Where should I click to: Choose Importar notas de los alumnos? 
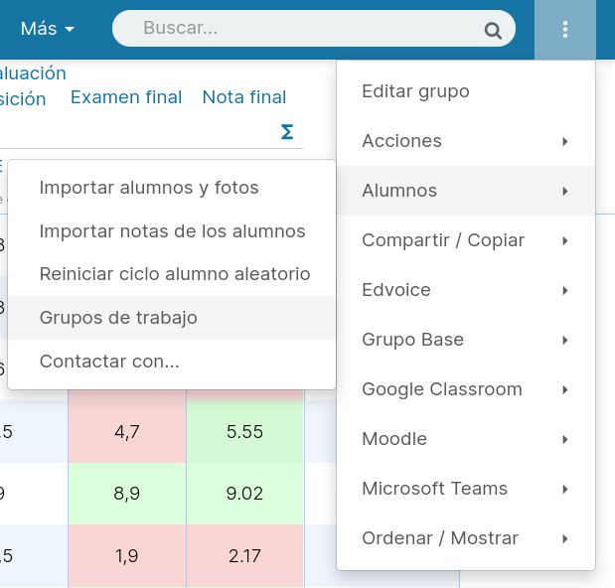click(x=172, y=230)
